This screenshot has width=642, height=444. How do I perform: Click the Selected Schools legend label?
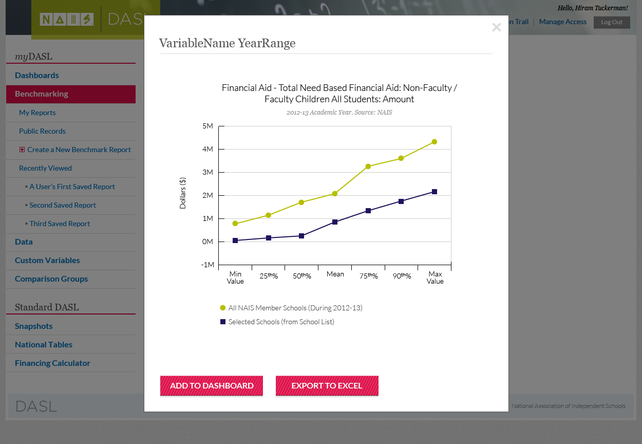pyautogui.click(x=281, y=322)
